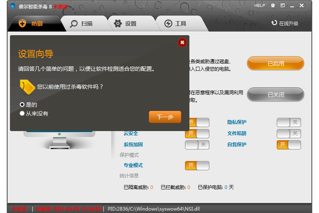This screenshot has height=213, width=319.
Task: Close the 设置向导 wizard with red X
Action: click(182, 42)
